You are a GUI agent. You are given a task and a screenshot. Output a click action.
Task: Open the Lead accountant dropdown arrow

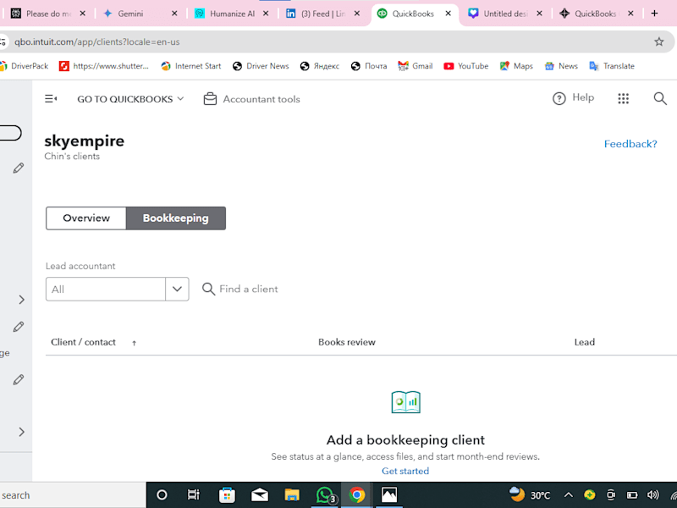click(x=177, y=289)
